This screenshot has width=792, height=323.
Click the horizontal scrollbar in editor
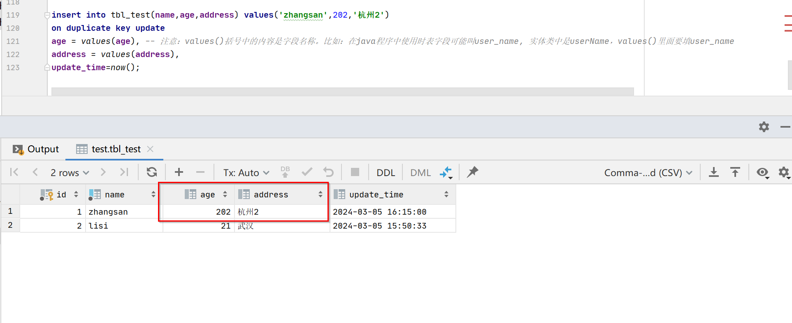342,91
